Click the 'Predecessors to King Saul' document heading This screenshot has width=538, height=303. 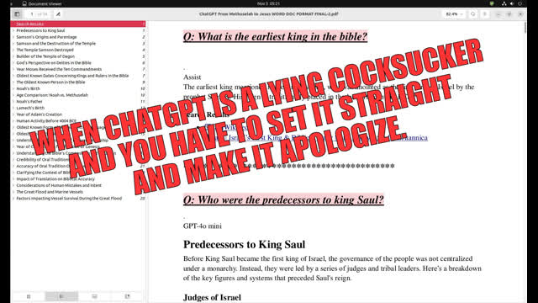coord(244,244)
